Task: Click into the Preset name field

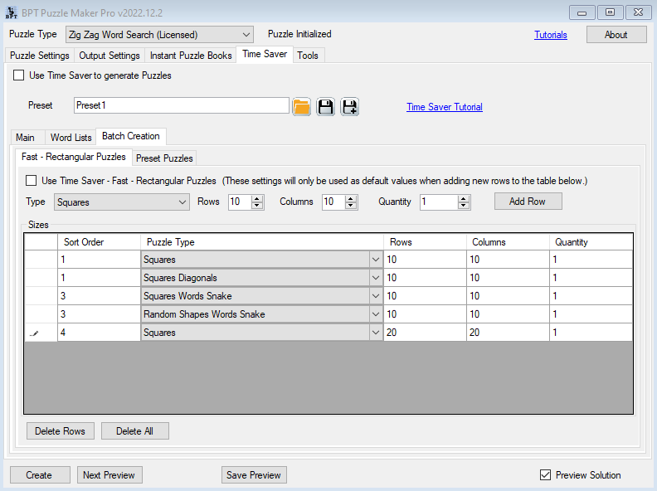Action: 181,105
